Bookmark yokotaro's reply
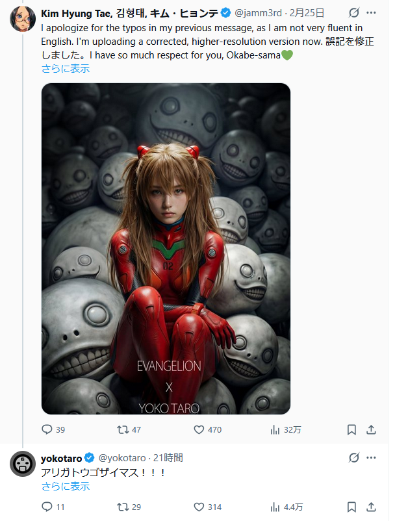 click(x=351, y=507)
